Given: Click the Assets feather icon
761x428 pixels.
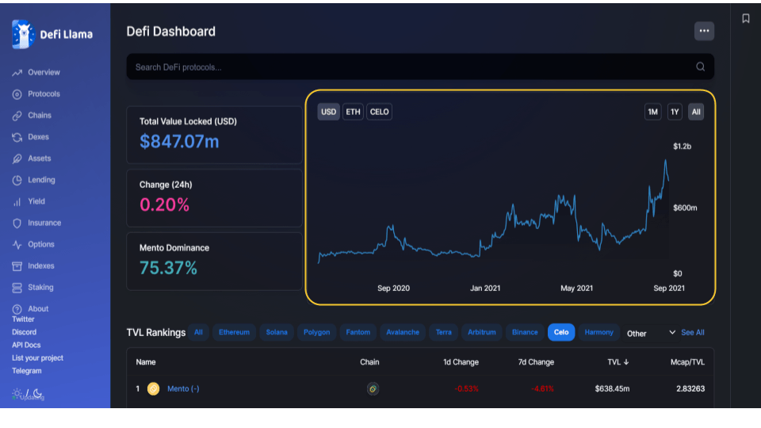Looking at the screenshot, I should pyautogui.click(x=17, y=159).
